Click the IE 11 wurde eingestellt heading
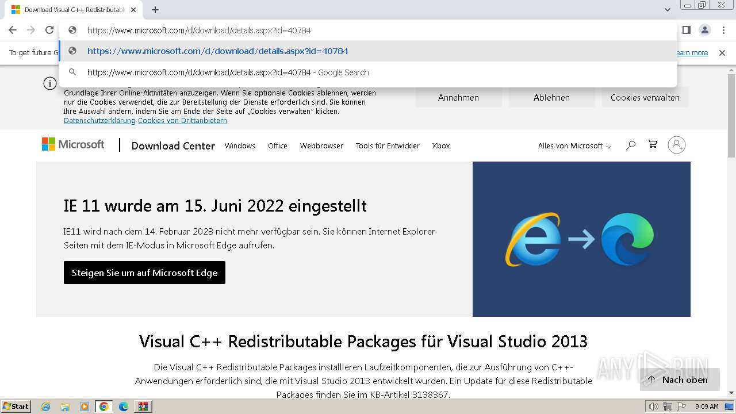The image size is (736, 414). pos(215,206)
